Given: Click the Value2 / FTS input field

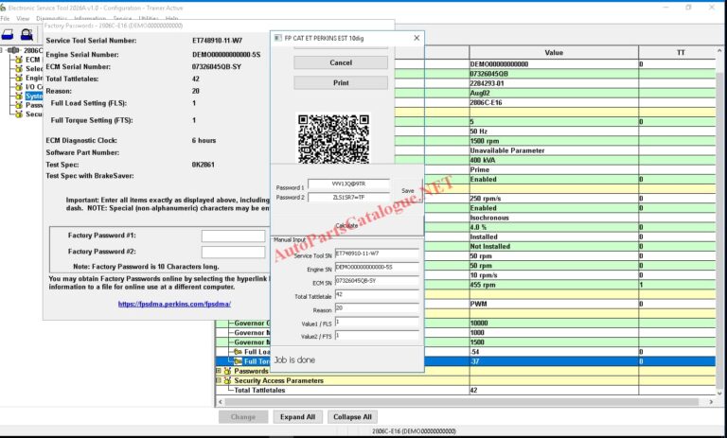Looking at the screenshot, I should tap(377, 335).
